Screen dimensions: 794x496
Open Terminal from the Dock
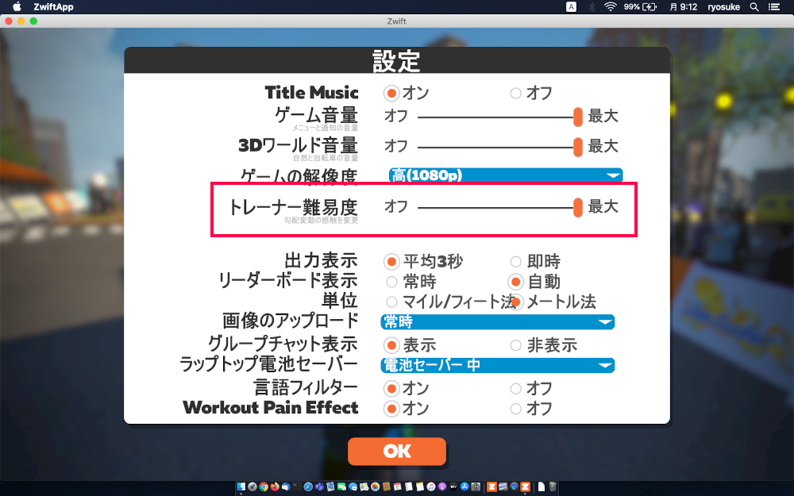297,487
